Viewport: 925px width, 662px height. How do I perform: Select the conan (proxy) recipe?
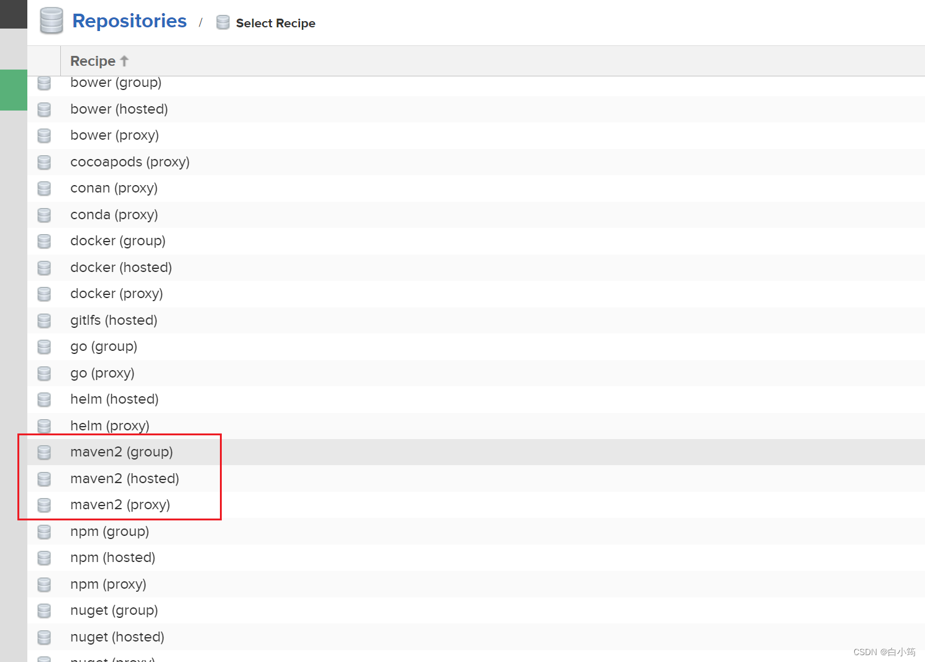coord(476,188)
